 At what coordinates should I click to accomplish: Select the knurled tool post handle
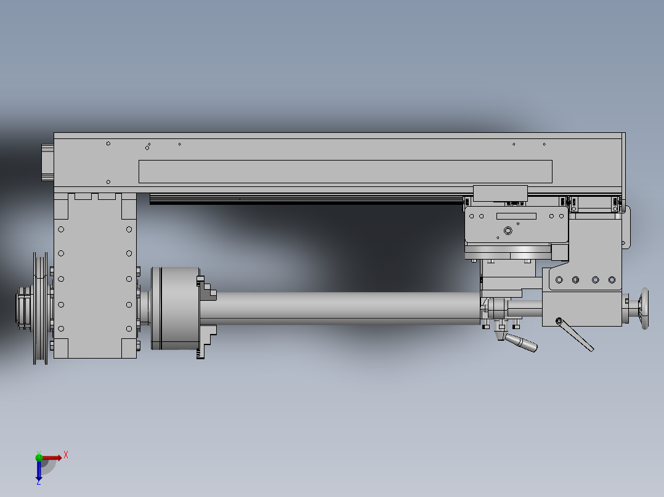521,343
